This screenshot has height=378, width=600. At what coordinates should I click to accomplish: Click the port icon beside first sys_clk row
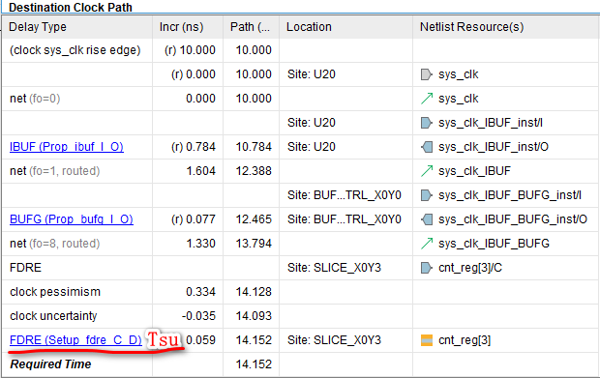click(x=426, y=74)
